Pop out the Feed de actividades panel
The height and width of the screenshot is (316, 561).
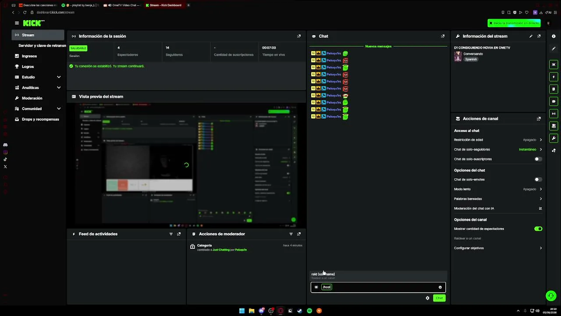click(179, 234)
